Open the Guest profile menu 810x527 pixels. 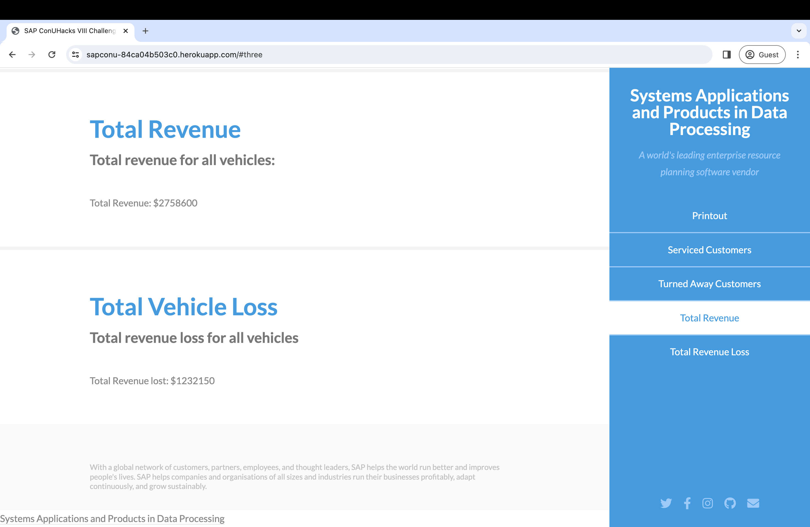pyautogui.click(x=762, y=55)
